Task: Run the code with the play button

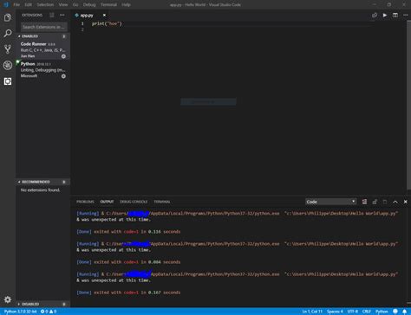Action: point(385,15)
